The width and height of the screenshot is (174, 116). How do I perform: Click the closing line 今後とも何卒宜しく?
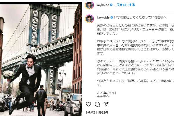135,83
